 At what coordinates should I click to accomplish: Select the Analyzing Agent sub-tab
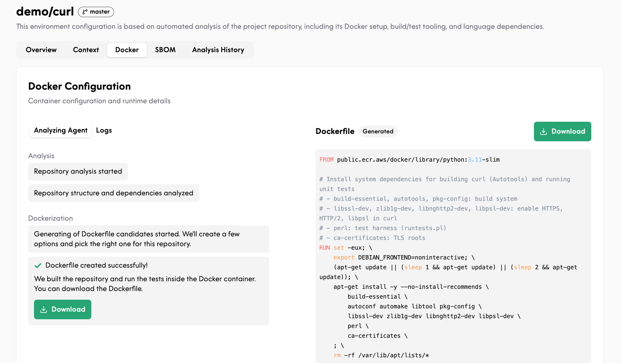(61, 130)
